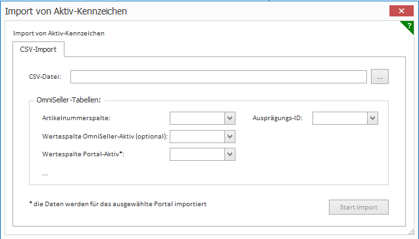Image resolution: width=419 pixels, height=239 pixels.
Task: Click the 'OmniSeller-Tabellen:' group heading
Action: pyautogui.click(x=68, y=100)
